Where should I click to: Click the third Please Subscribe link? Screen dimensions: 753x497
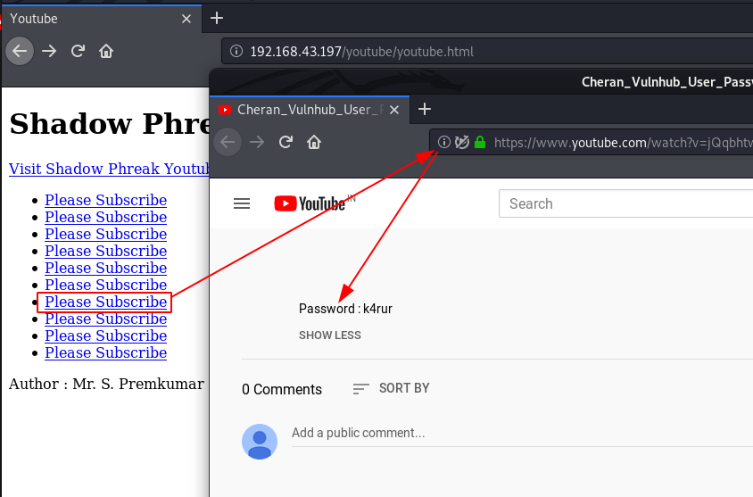105,234
